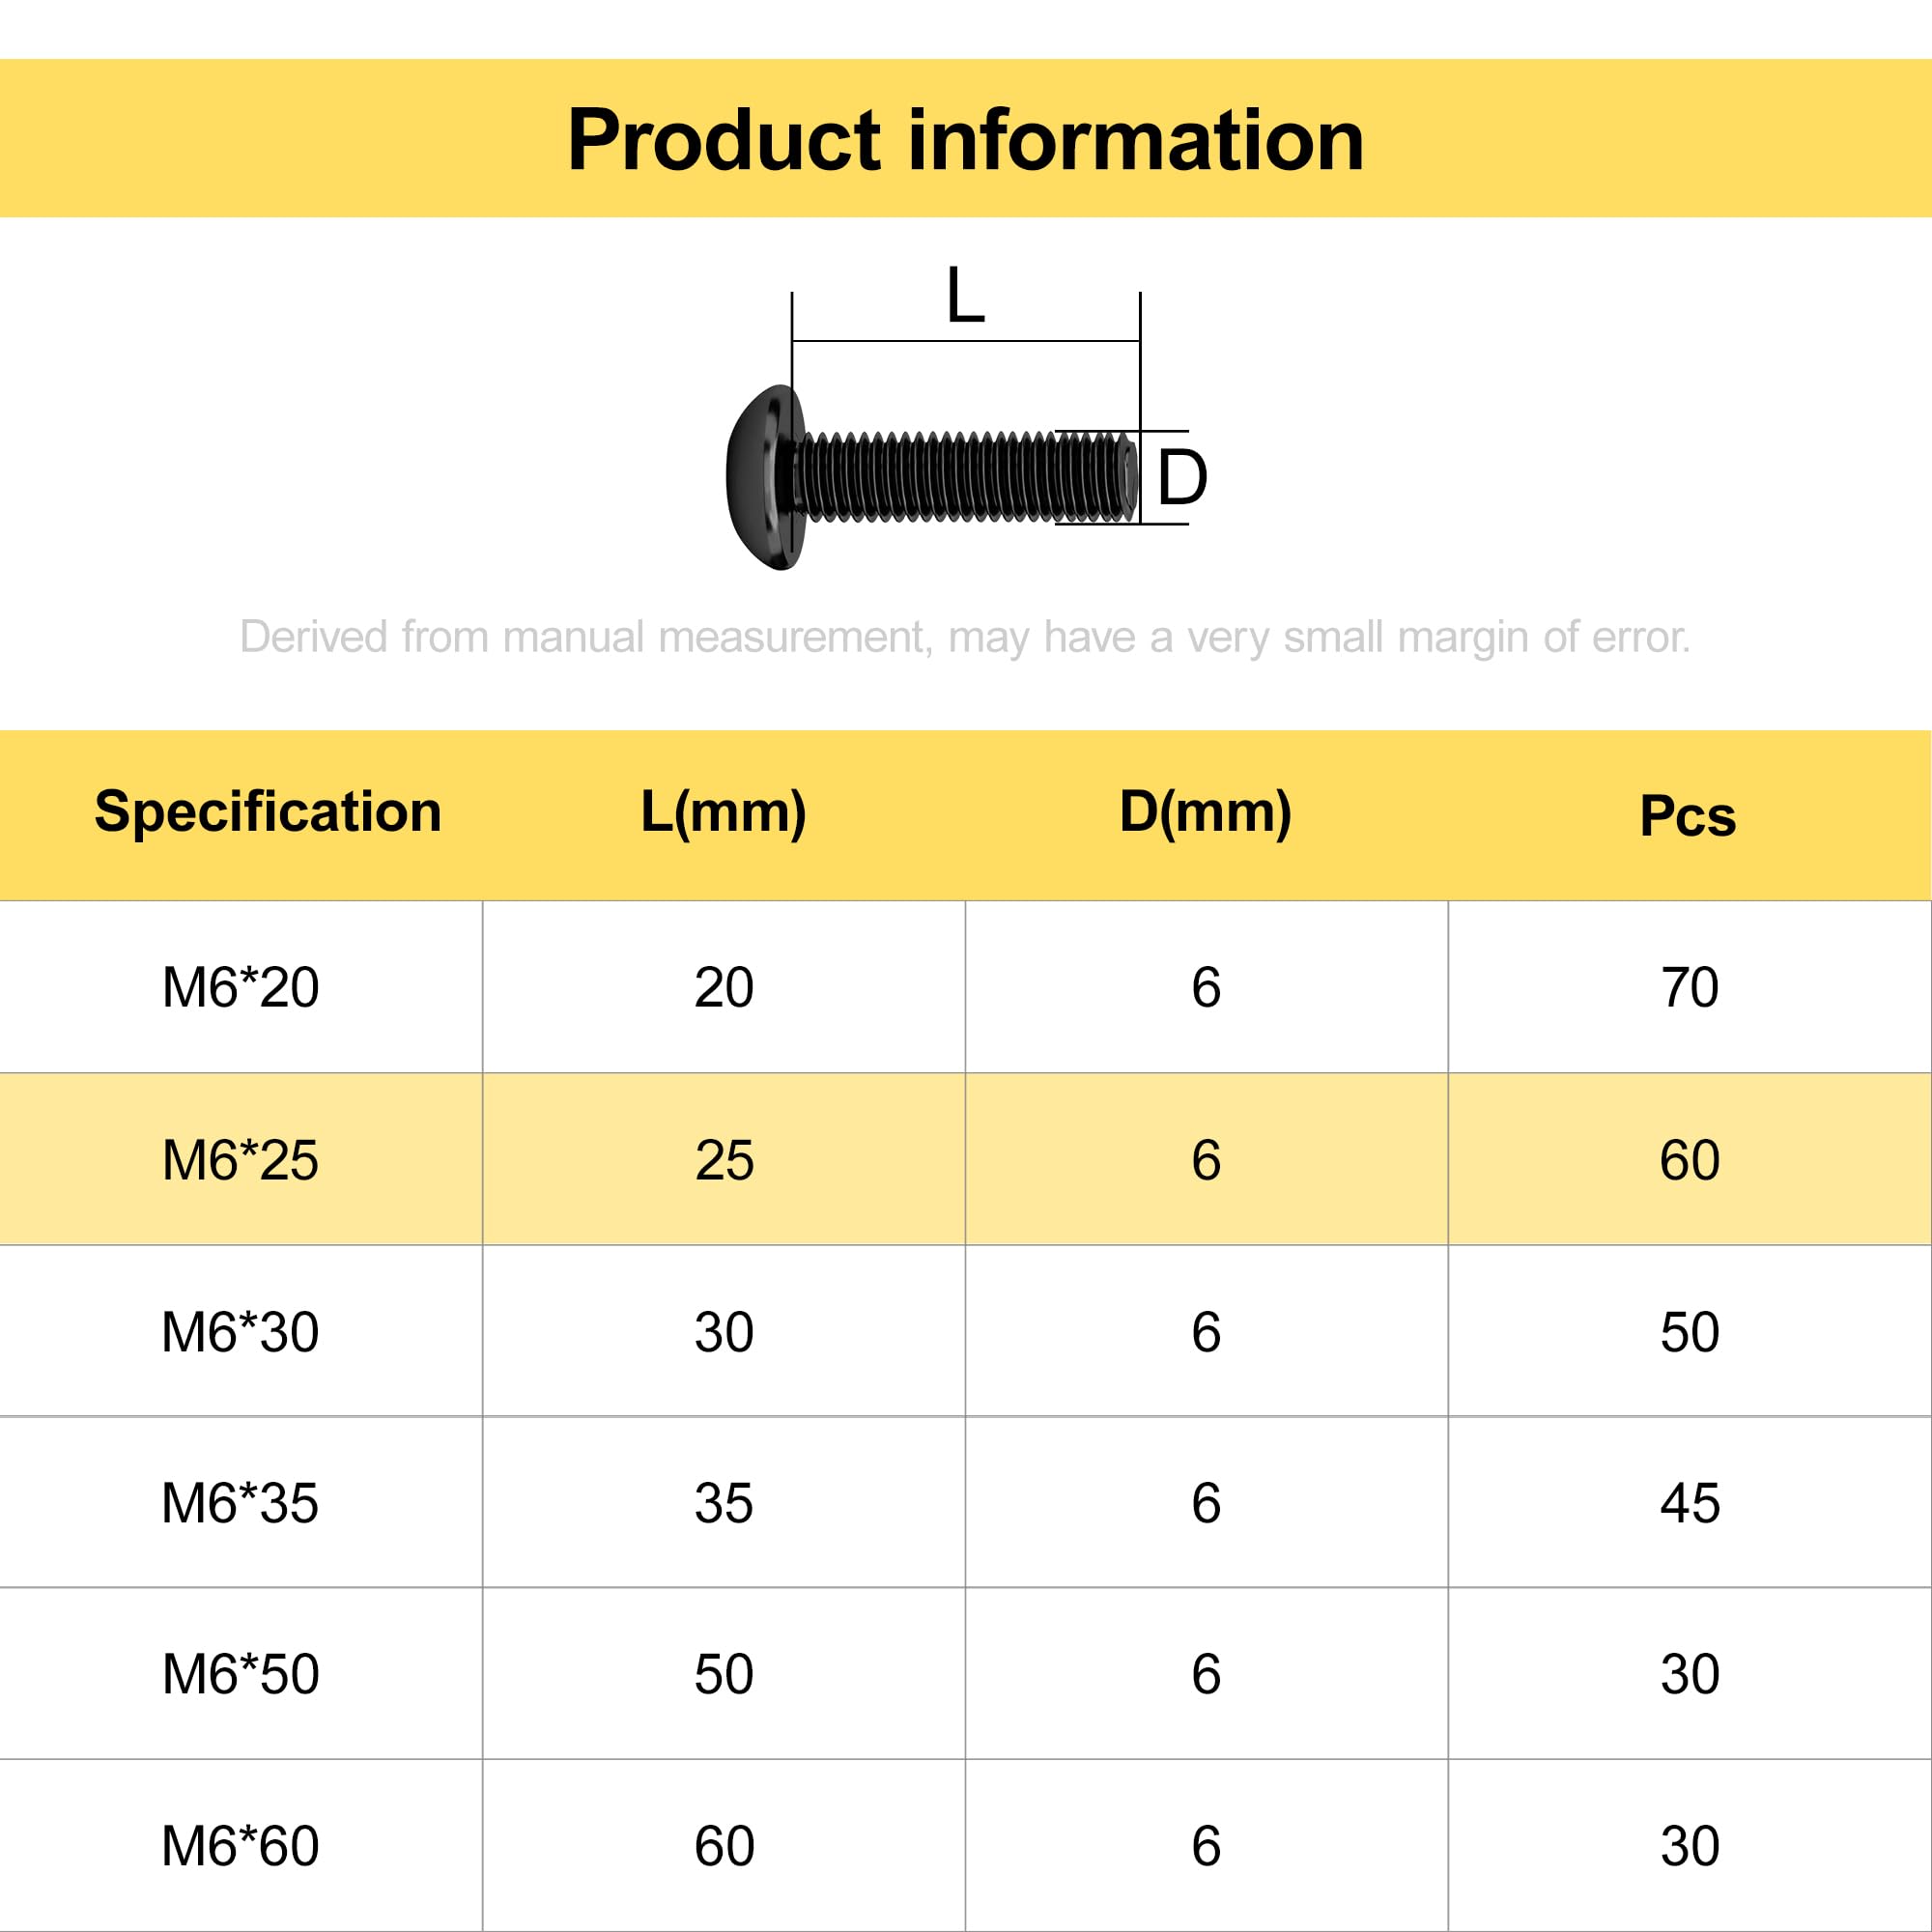Click the M6*35 specification cell
Screen dimensions: 1932x1932
[x=241, y=1503]
